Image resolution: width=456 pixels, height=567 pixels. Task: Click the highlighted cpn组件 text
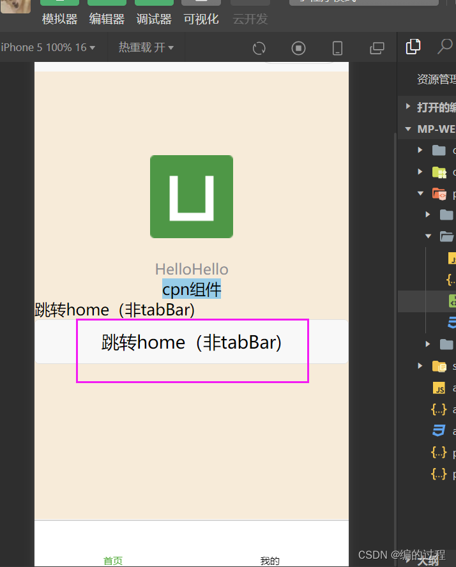[x=192, y=289]
